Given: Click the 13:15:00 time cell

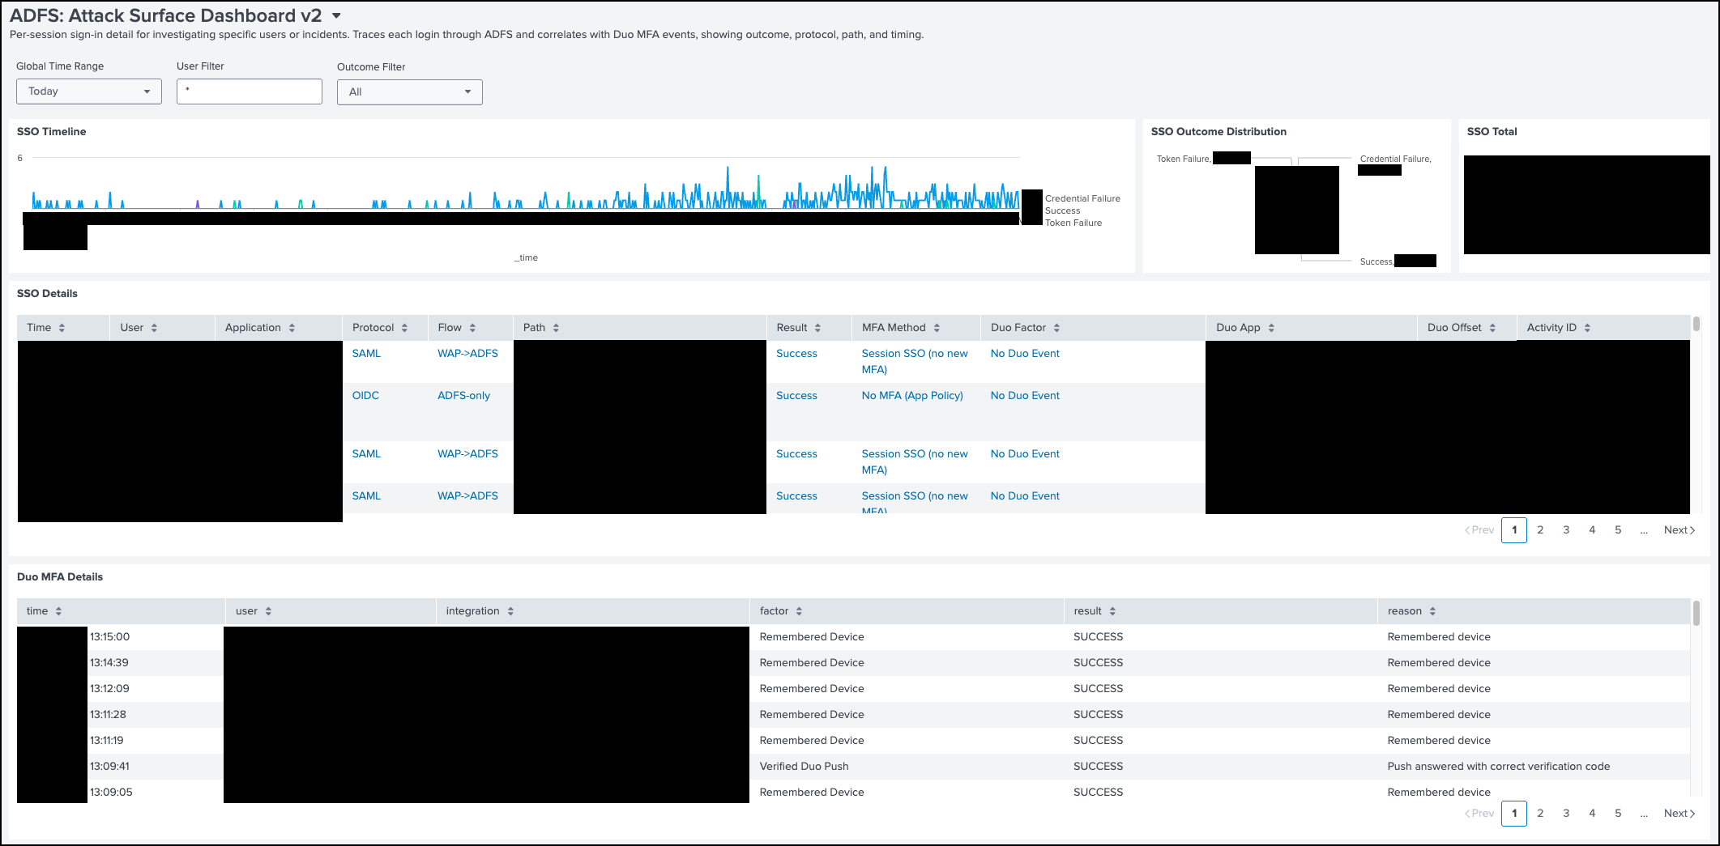Looking at the screenshot, I should pos(109,637).
